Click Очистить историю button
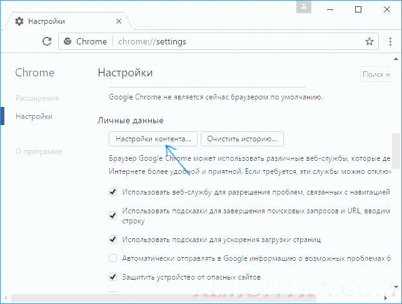 [x=242, y=139]
